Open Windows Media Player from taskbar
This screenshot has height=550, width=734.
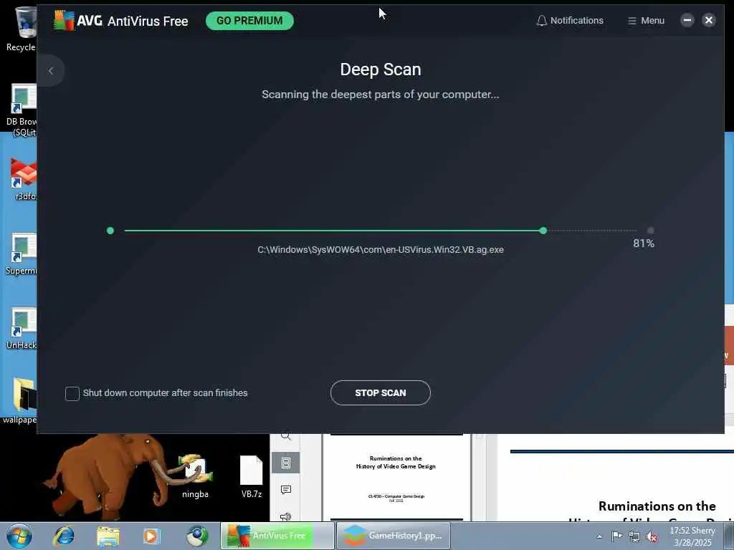151,536
